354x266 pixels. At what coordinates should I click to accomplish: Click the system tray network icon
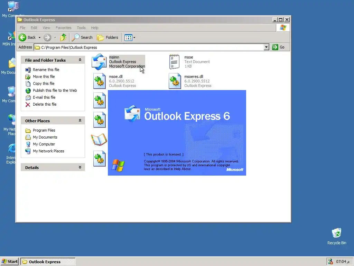pos(330,262)
